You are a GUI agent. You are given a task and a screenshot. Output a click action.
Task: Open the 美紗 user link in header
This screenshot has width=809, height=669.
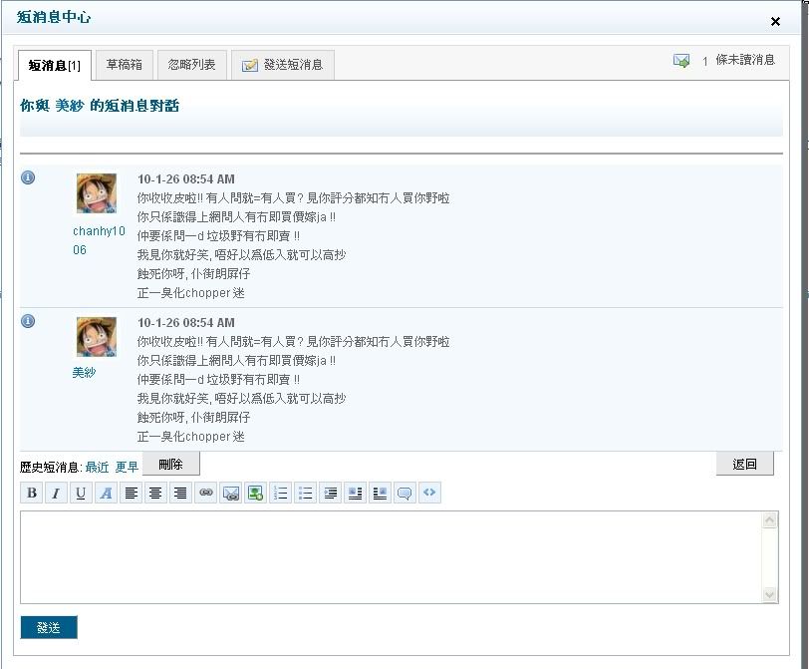click(70, 106)
